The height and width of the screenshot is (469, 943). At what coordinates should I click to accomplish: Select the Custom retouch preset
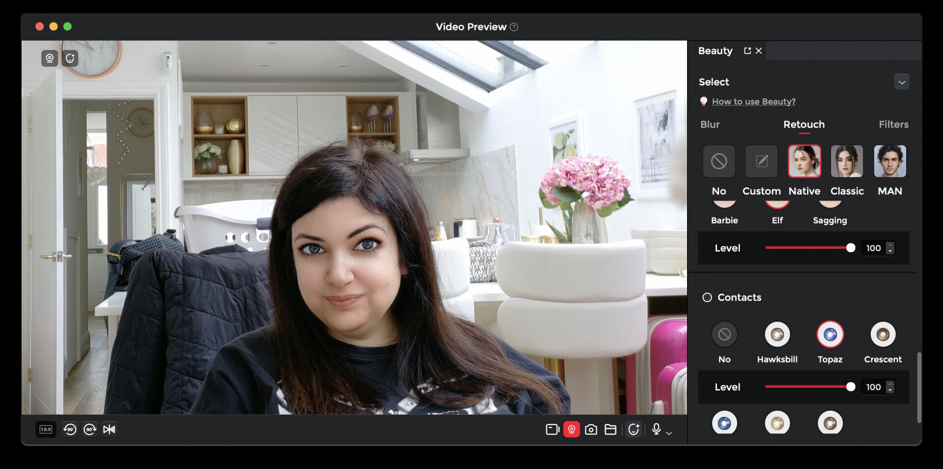(x=761, y=161)
